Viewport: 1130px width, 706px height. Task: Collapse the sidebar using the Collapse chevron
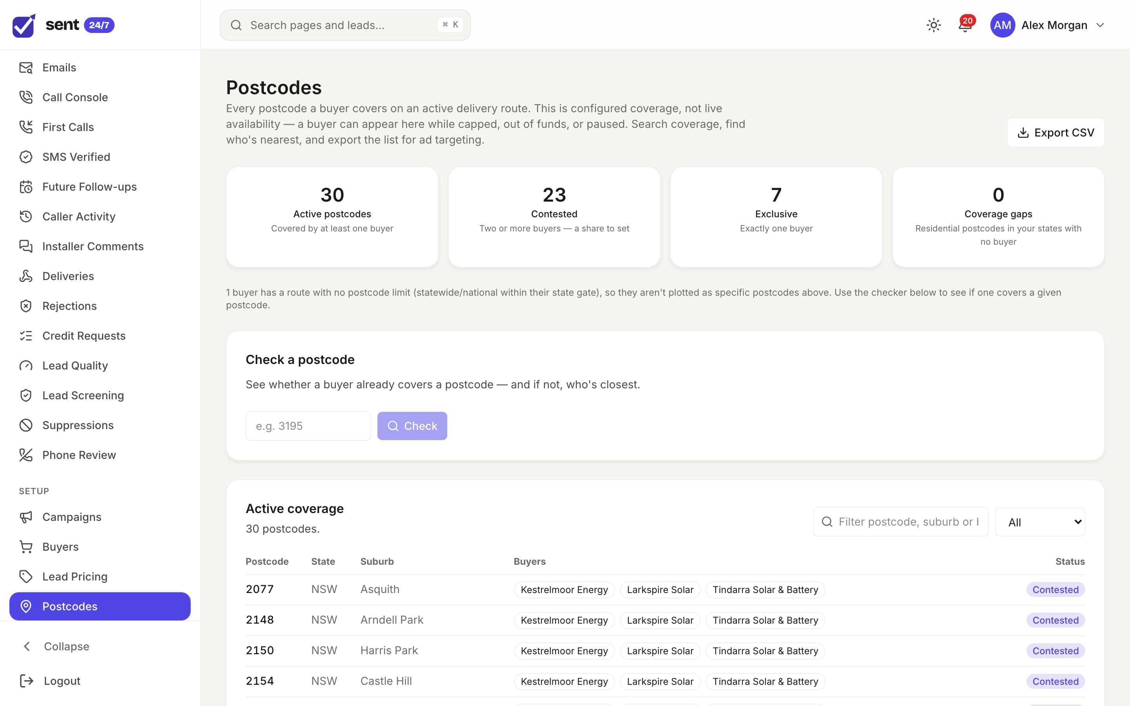[27, 646]
